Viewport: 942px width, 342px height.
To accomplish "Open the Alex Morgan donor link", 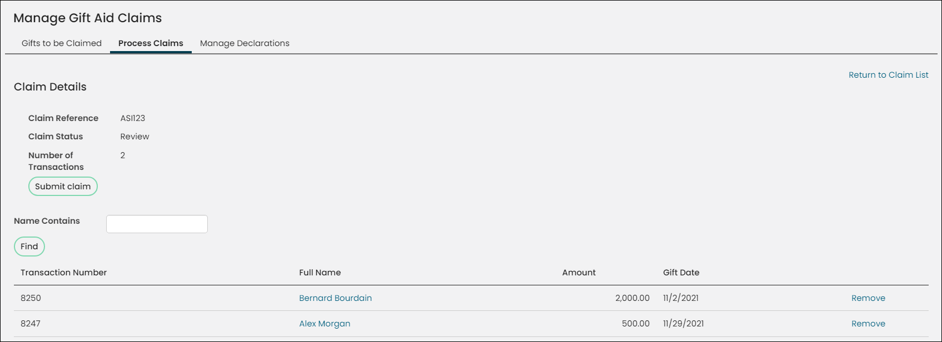I will (325, 324).
